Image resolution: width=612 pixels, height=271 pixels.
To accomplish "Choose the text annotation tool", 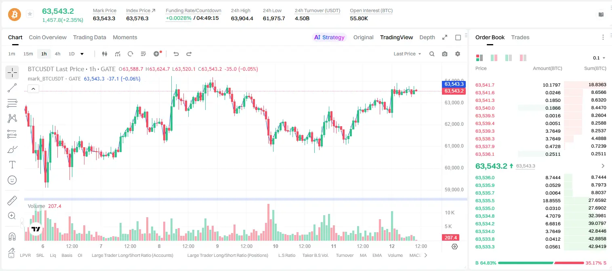I will (x=12, y=165).
